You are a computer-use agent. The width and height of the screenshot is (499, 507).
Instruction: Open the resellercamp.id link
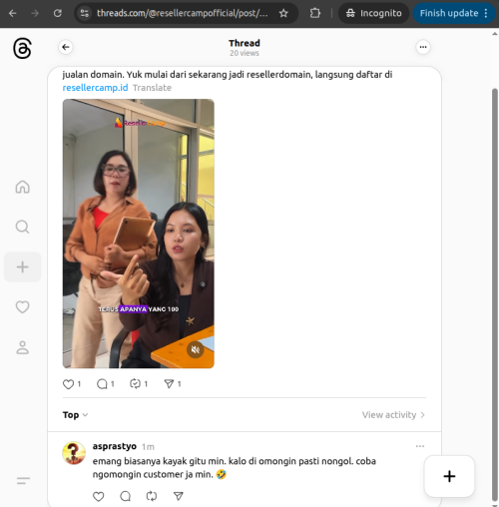tap(95, 88)
